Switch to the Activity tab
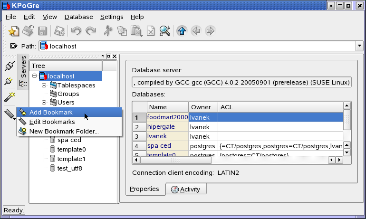The height and width of the screenshot is (219, 366). 186,190
